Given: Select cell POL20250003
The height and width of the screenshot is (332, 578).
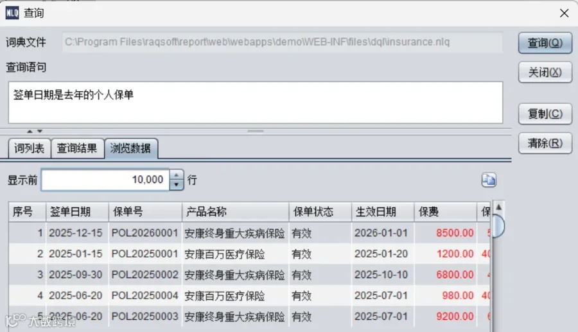Looking at the screenshot, I should coord(145,317).
